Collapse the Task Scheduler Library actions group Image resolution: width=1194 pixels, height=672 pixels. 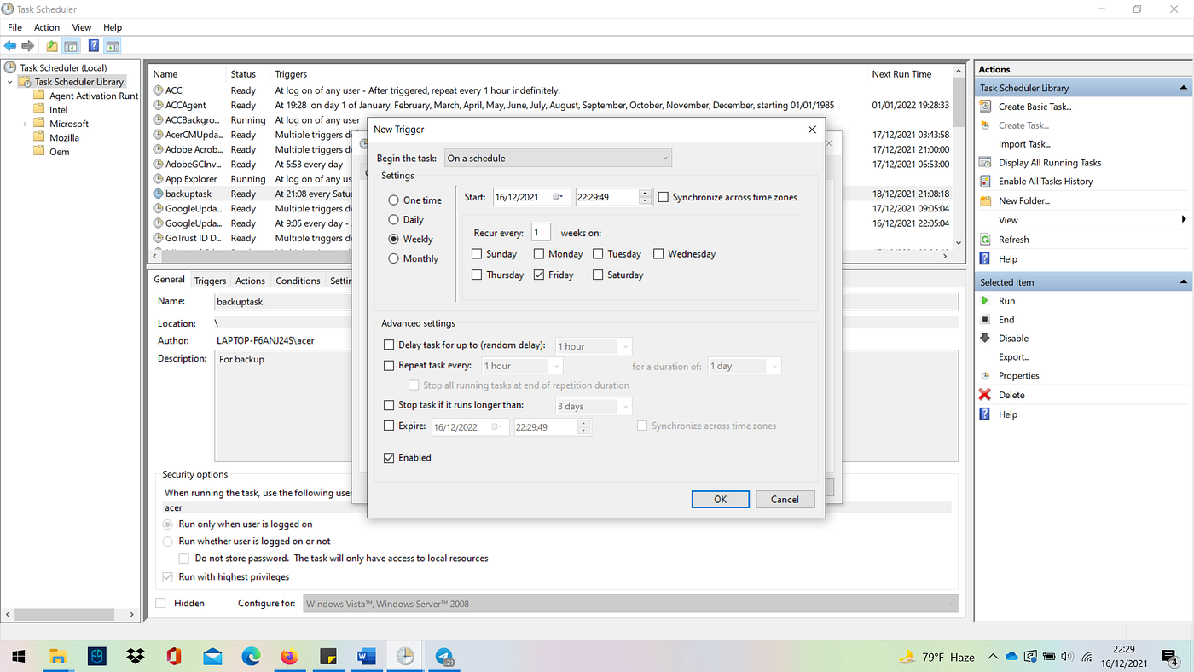pyautogui.click(x=1184, y=86)
